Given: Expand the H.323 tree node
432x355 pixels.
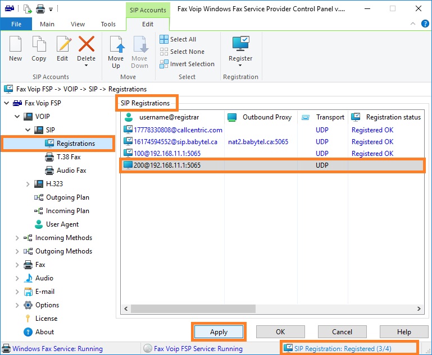Looking at the screenshot, I should (28, 184).
